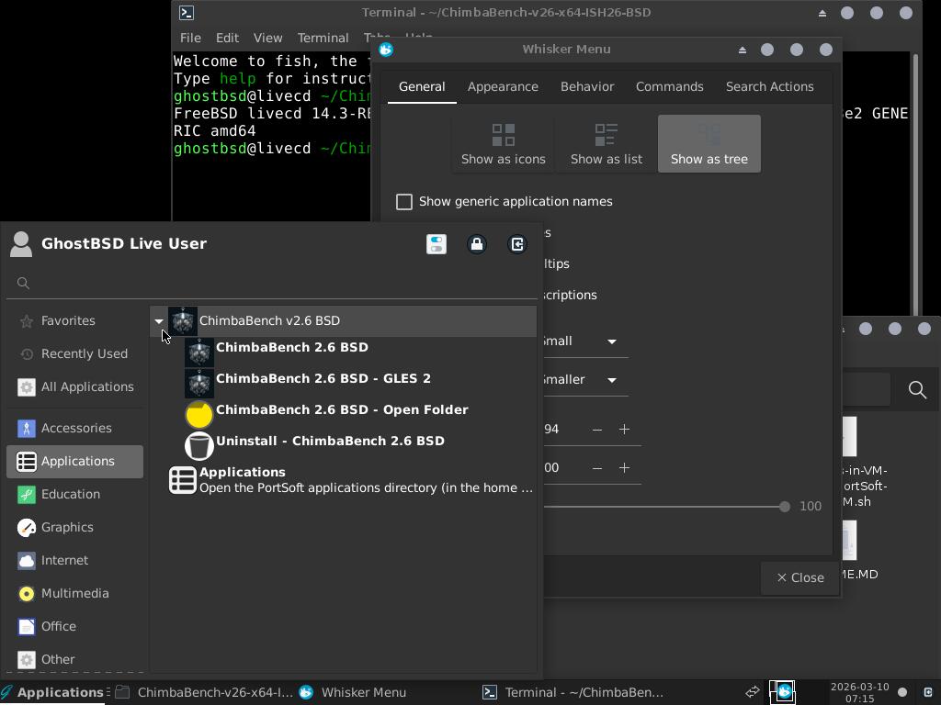This screenshot has width=941, height=705.
Task: Click the workspace switcher in panel
Action: 783,692
